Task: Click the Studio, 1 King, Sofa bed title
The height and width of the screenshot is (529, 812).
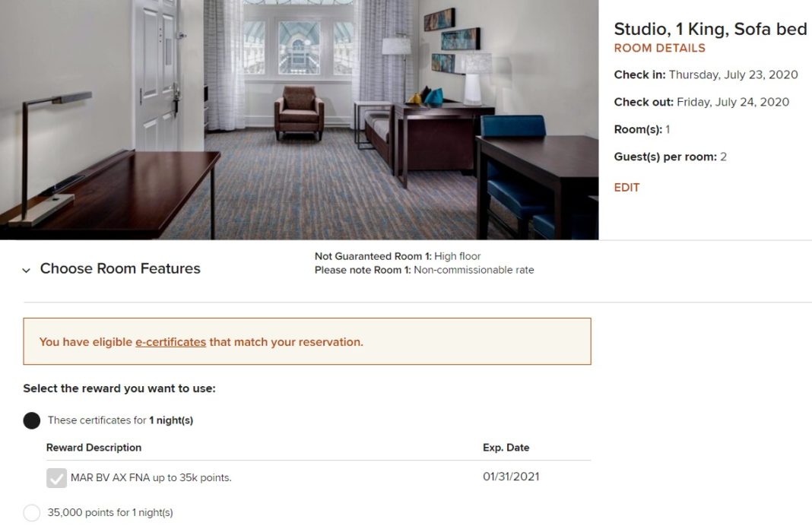Action: point(711,29)
